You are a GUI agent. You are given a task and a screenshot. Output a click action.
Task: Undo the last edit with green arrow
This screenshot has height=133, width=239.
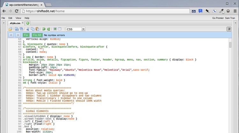click(44, 29)
